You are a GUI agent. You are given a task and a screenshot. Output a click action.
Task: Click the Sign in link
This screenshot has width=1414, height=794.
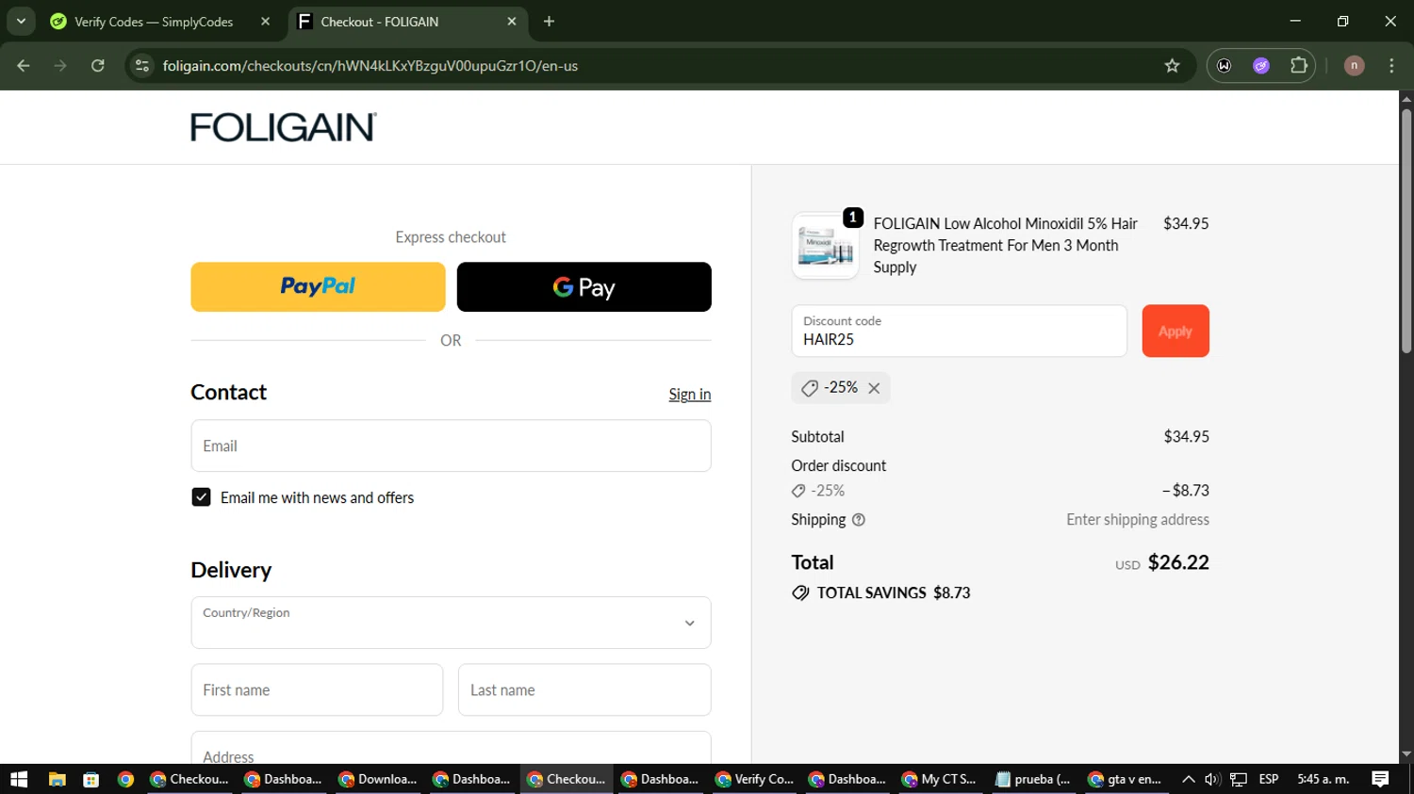pos(690,394)
